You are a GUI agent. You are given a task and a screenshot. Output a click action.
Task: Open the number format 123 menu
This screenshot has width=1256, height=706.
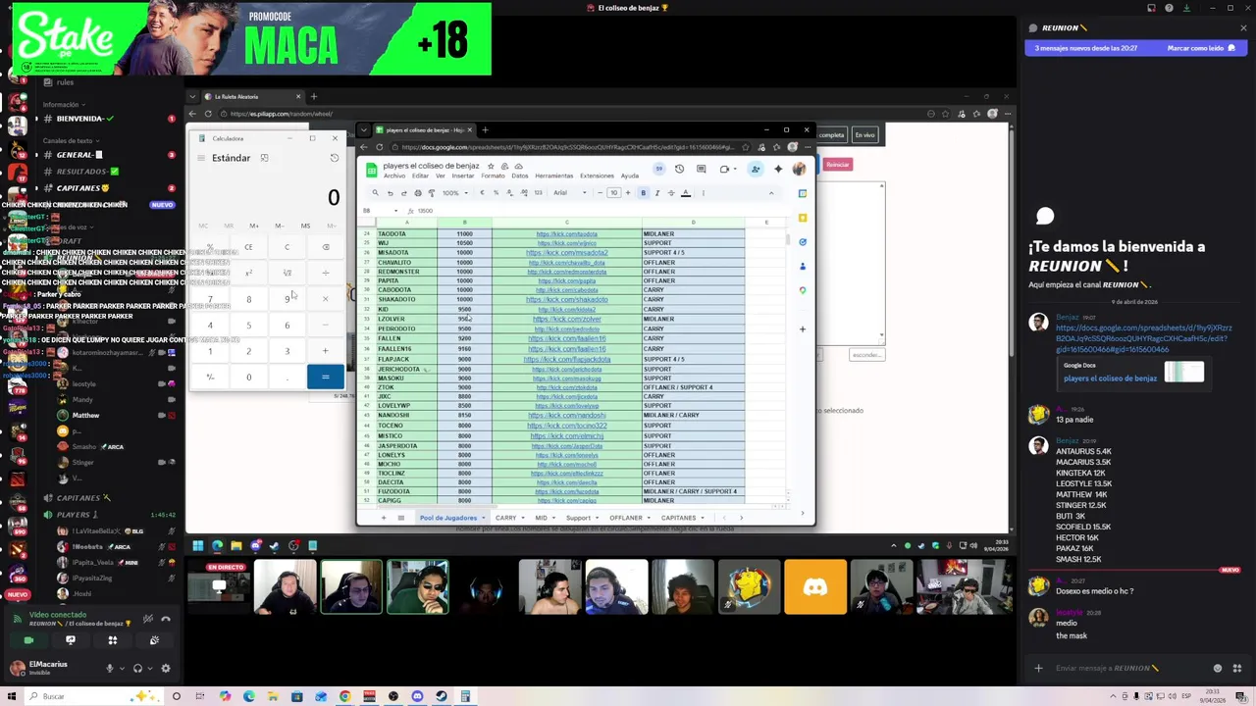pyautogui.click(x=538, y=193)
